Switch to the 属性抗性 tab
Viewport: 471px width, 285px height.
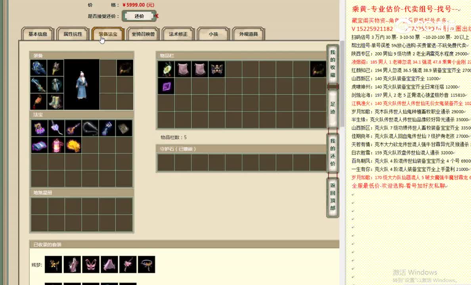[73, 34]
